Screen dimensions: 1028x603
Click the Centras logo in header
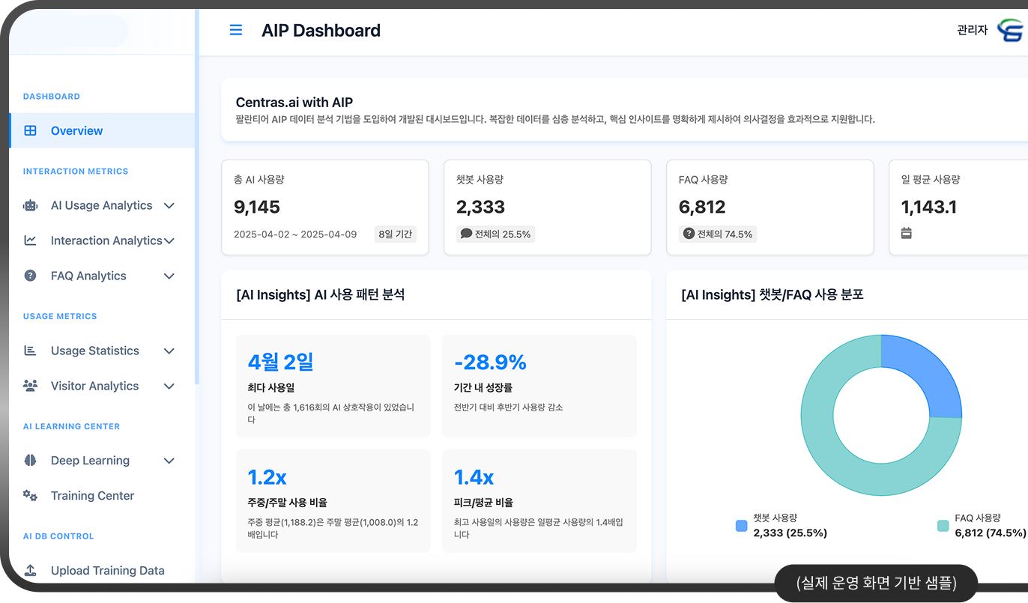point(1011,31)
